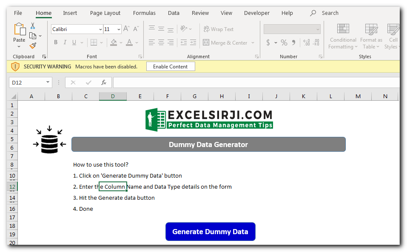Select row 12 header
Screen dimensions: 407x252
pyautogui.click(x=12, y=187)
